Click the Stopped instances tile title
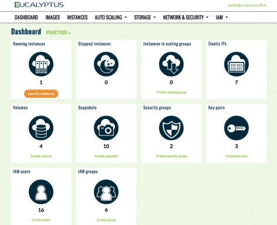Screen dimensions: 277x225 94,44
